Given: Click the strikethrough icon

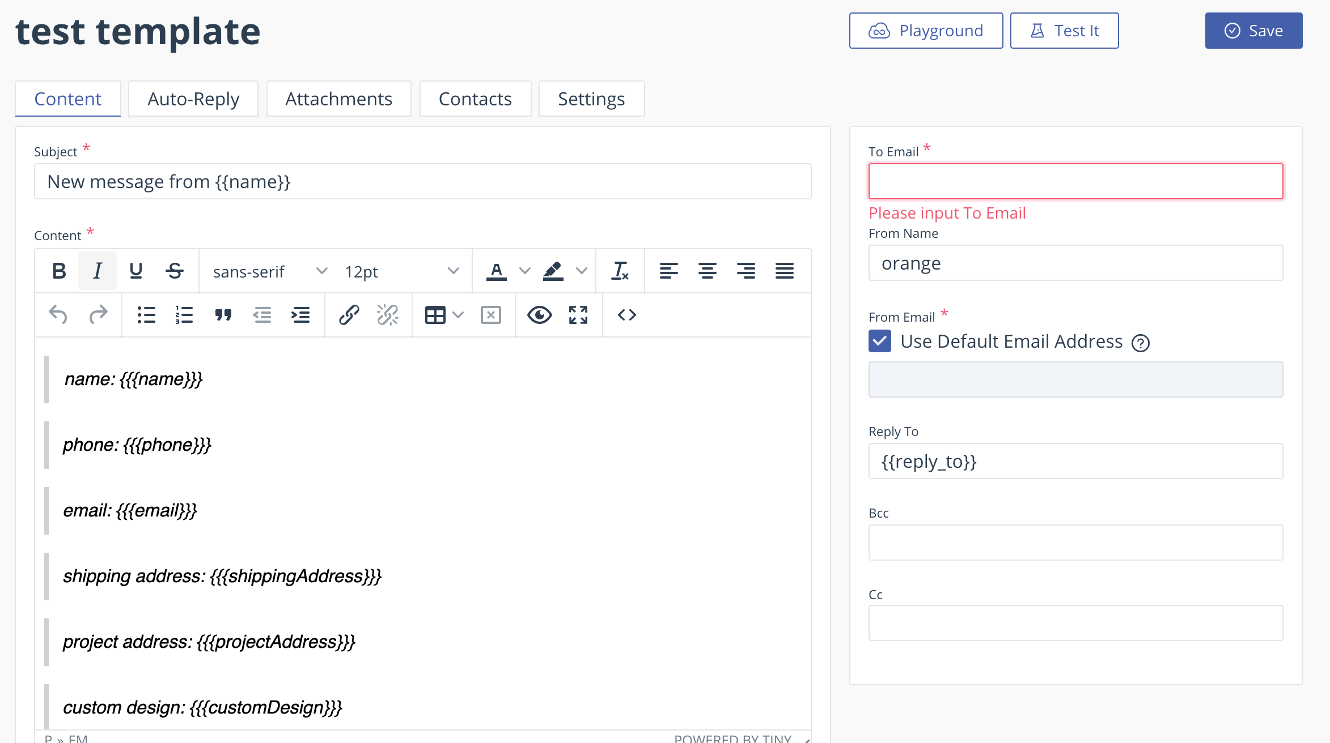Looking at the screenshot, I should (175, 271).
